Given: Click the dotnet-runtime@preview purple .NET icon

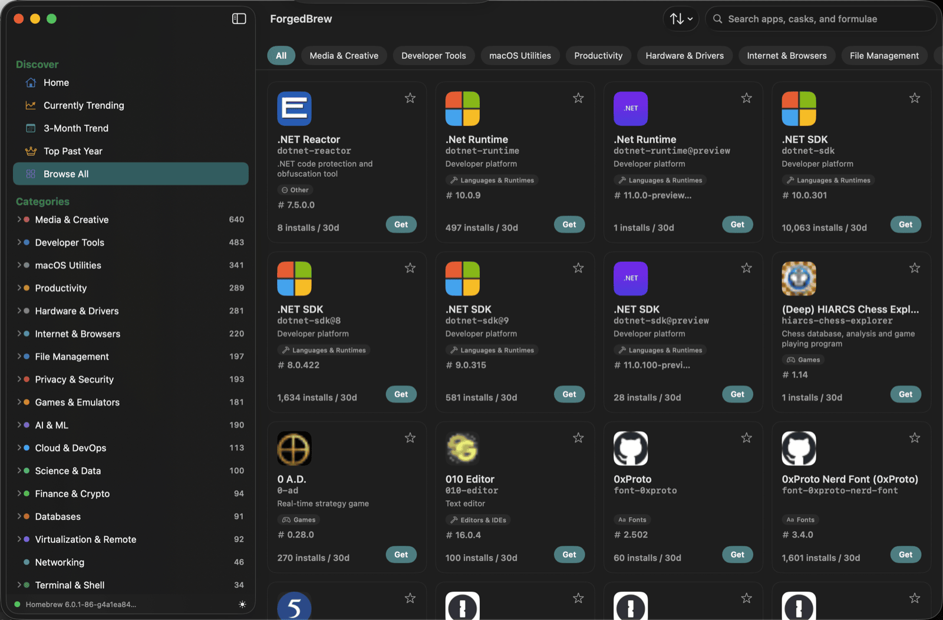Looking at the screenshot, I should tap(631, 108).
